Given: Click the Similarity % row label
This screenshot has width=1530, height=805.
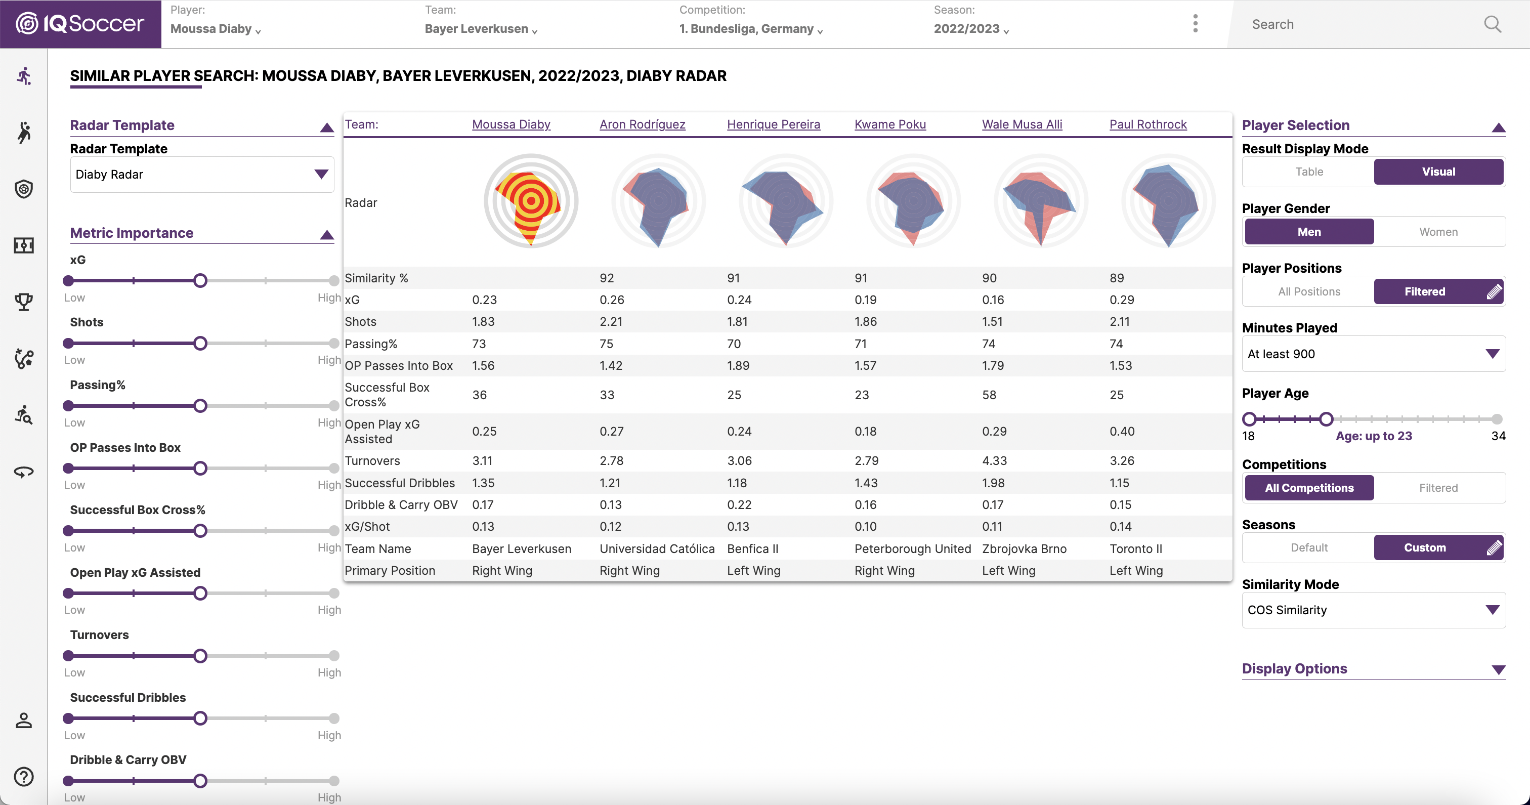Looking at the screenshot, I should click(376, 278).
